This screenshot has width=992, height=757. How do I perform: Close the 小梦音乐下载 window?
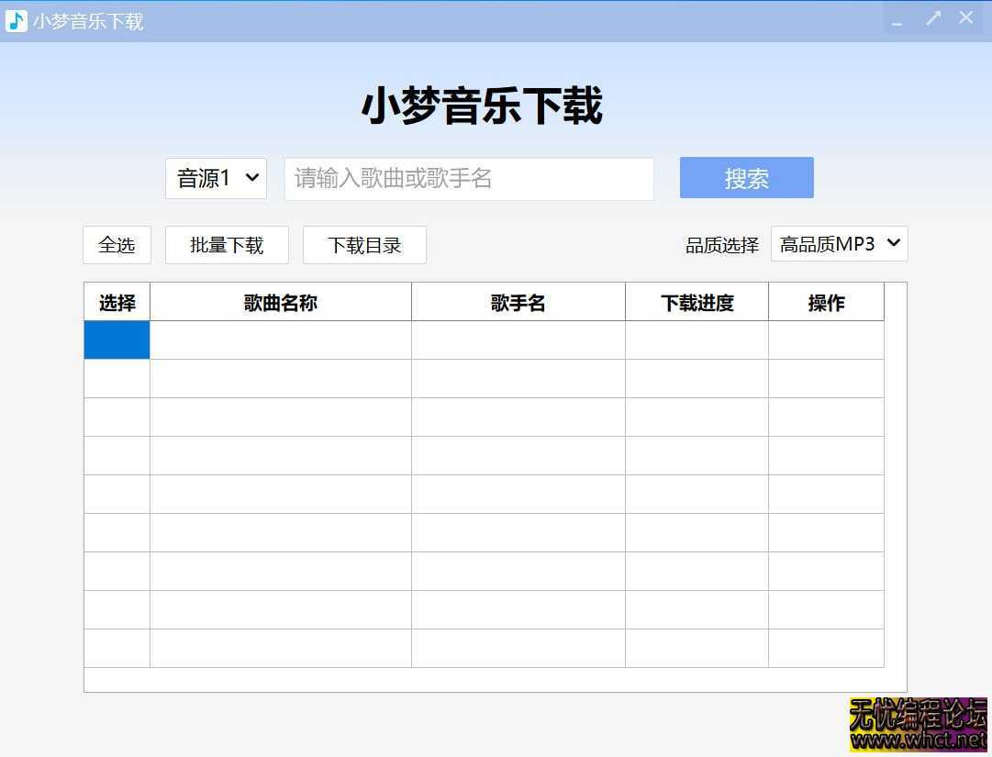(x=966, y=18)
